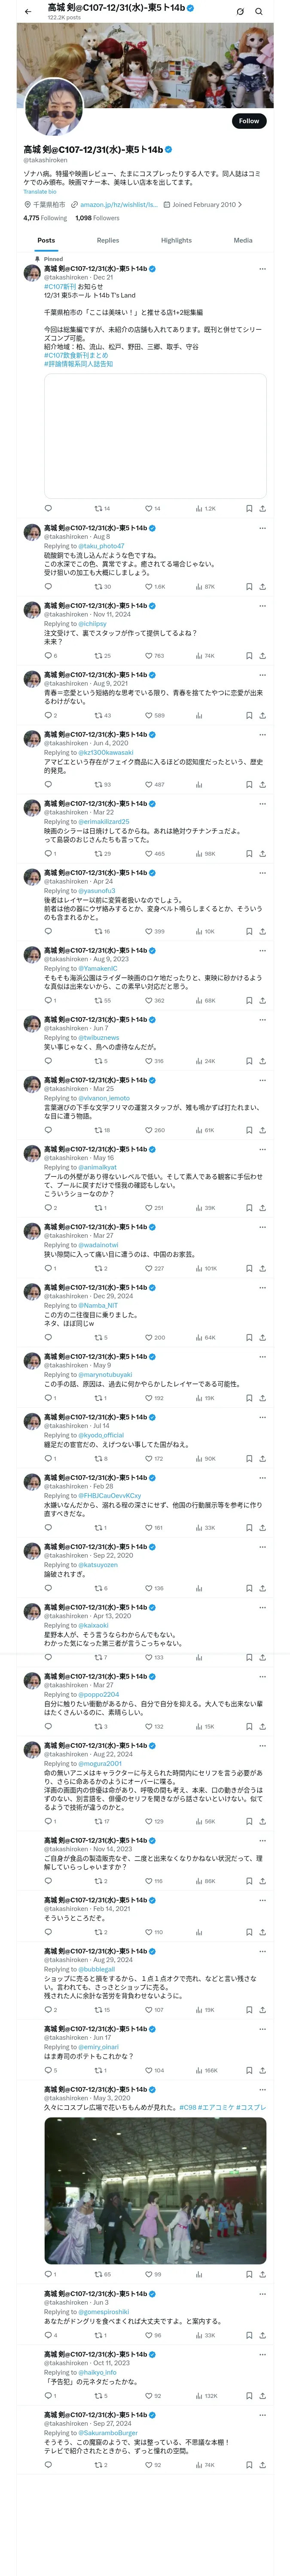Share the pinned Dec 21 post
290x2576 pixels.
coord(262,508)
